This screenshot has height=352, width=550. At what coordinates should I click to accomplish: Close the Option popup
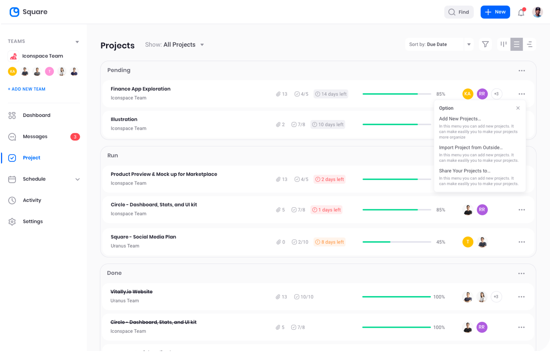click(x=518, y=108)
